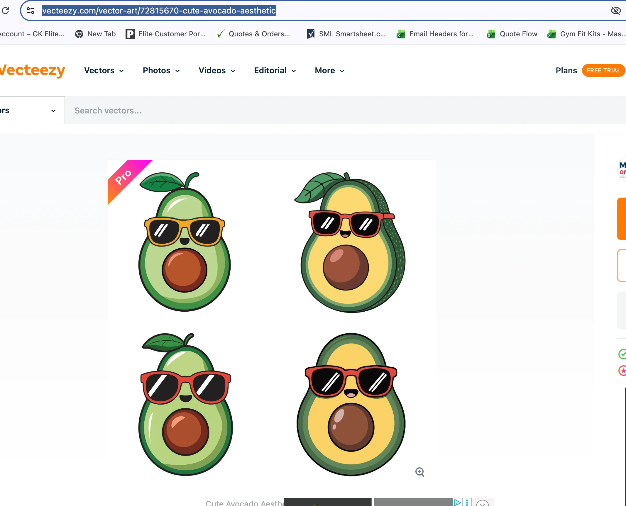The height and width of the screenshot is (506, 626).
Task: Go to Vecteezy home via logo
Action: pos(32,70)
